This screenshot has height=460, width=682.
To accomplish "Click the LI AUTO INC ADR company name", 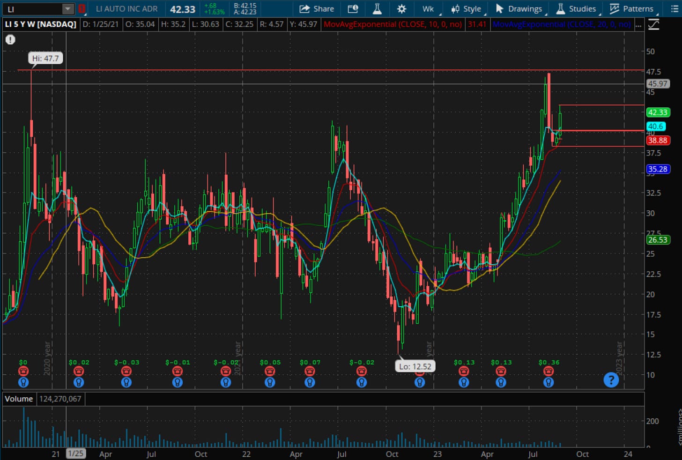I will click(x=127, y=9).
